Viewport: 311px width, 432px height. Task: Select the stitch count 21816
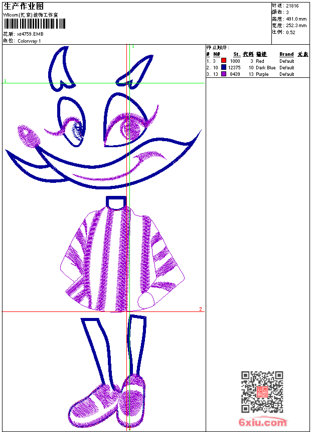coord(292,6)
